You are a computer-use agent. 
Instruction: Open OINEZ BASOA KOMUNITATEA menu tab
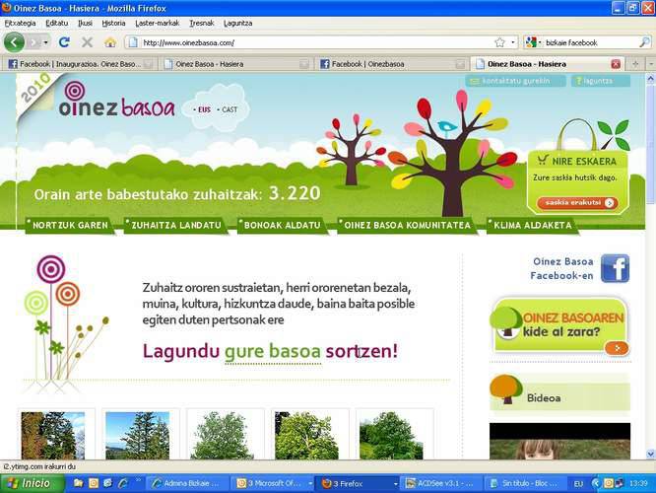(x=407, y=226)
